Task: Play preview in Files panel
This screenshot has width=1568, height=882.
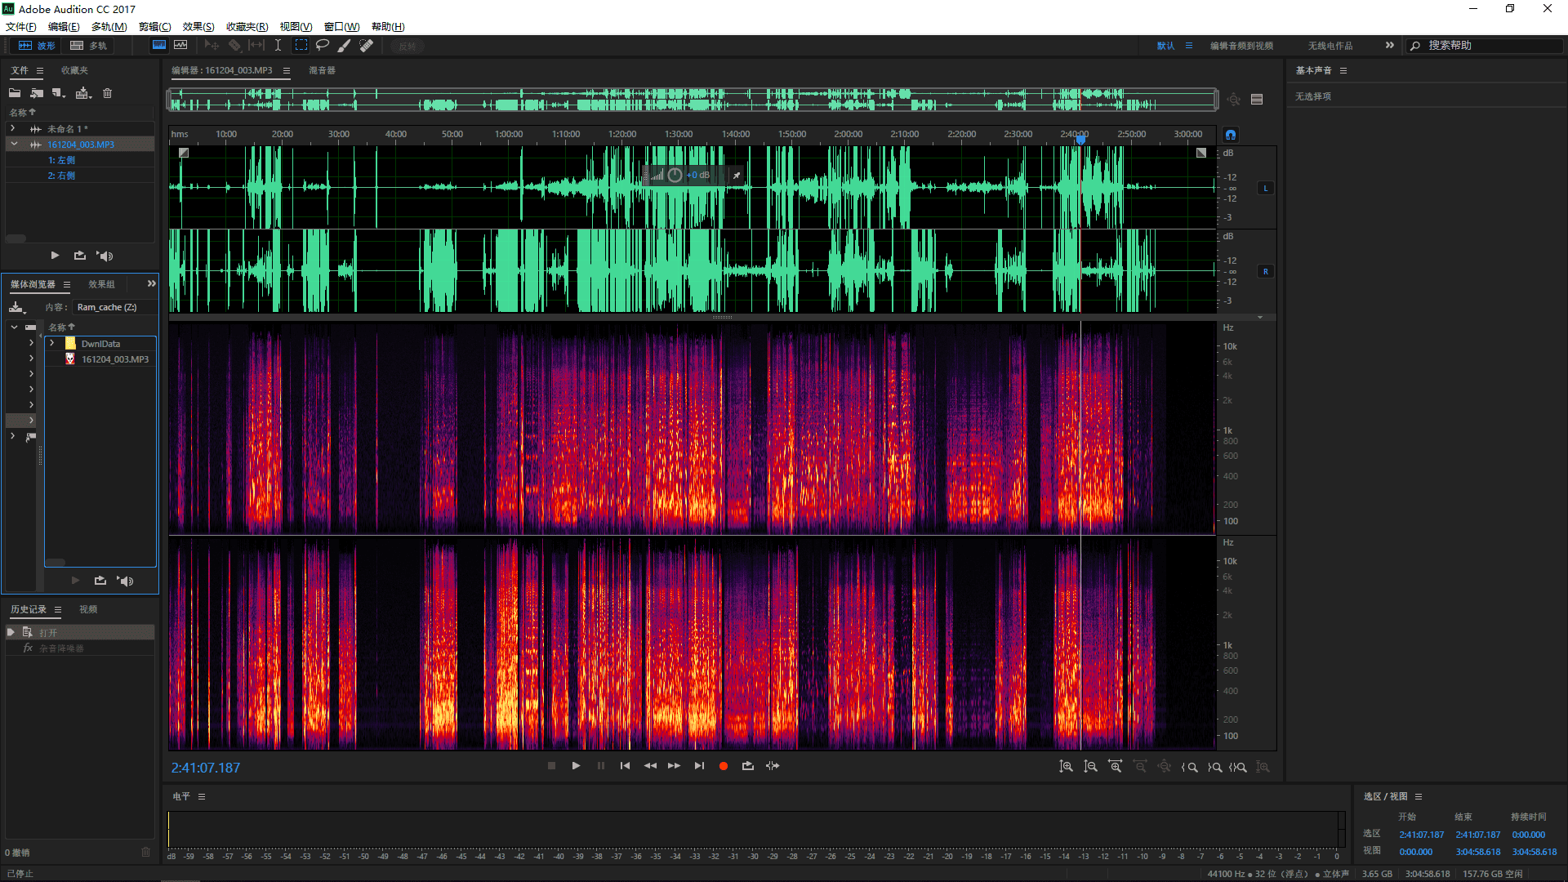Action: [x=55, y=256]
